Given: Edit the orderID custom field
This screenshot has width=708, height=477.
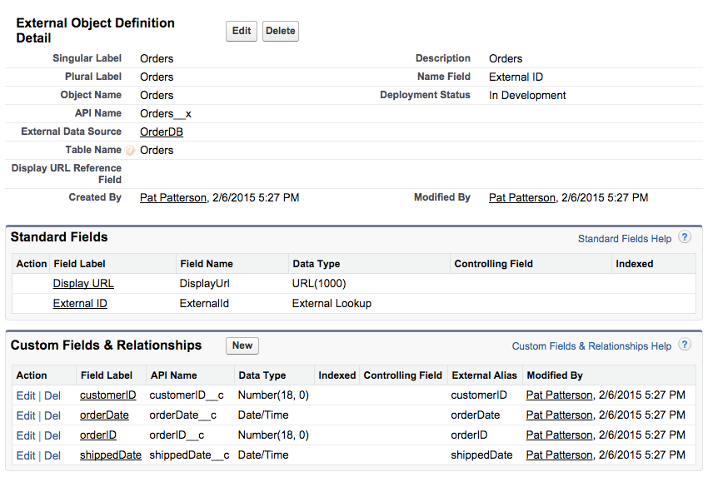Looking at the screenshot, I should coord(26,435).
